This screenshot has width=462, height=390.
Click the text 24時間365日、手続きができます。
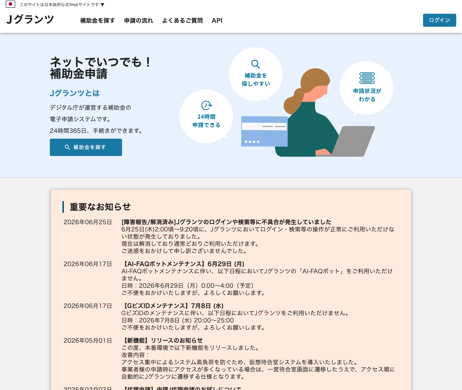[97, 131]
